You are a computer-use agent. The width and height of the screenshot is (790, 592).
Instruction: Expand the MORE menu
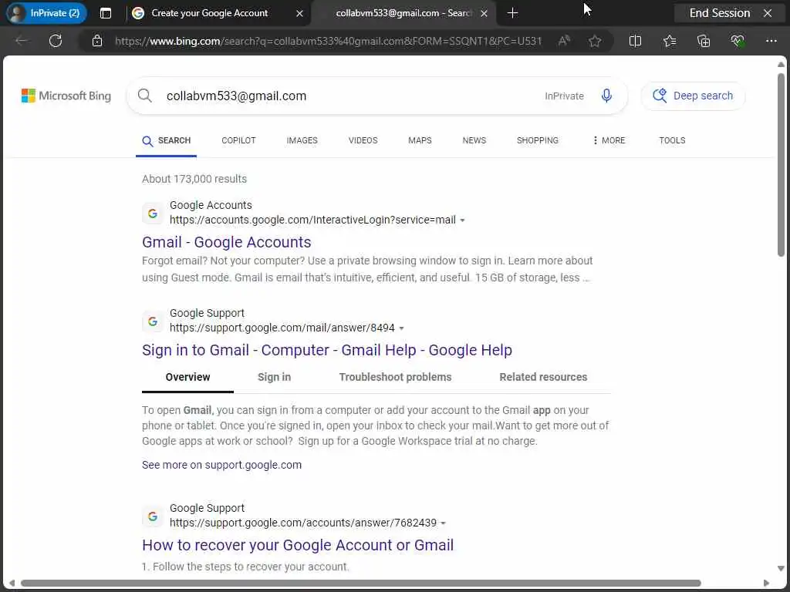point(609,140)
